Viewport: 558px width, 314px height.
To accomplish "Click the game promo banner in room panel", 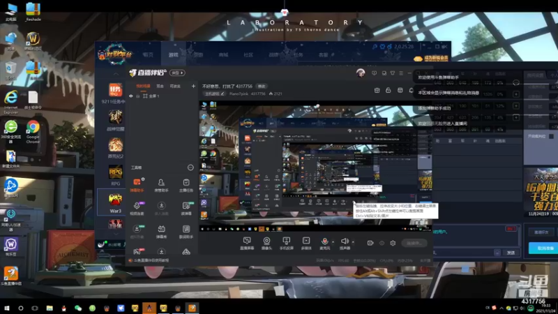I will 540,193.
